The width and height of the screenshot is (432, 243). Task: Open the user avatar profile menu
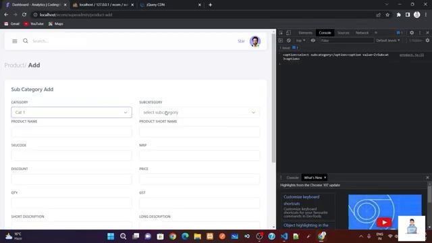(255, 41)
